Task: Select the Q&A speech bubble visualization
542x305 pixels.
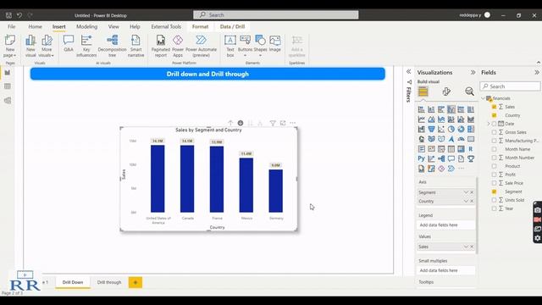Action: point(451,158)
